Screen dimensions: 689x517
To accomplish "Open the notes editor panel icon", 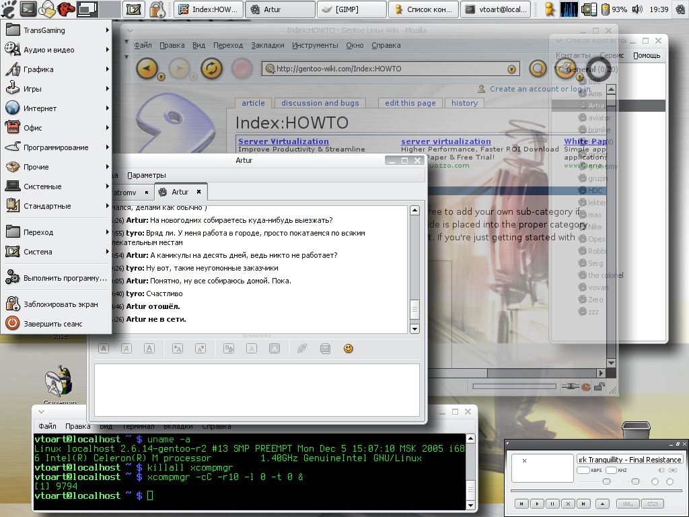I will point(134,9).
